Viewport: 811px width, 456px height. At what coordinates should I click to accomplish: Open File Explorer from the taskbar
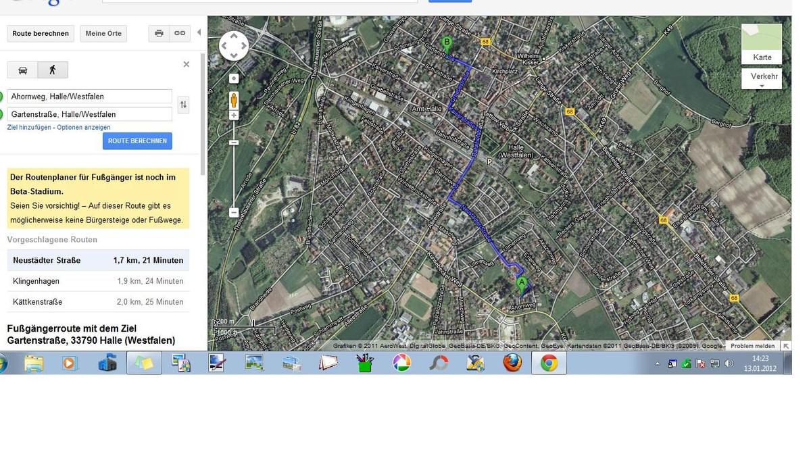coord(34,363)
